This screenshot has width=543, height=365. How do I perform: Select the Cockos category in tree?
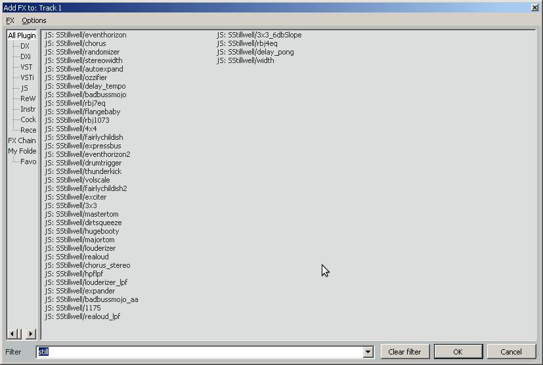coord(28,119)
